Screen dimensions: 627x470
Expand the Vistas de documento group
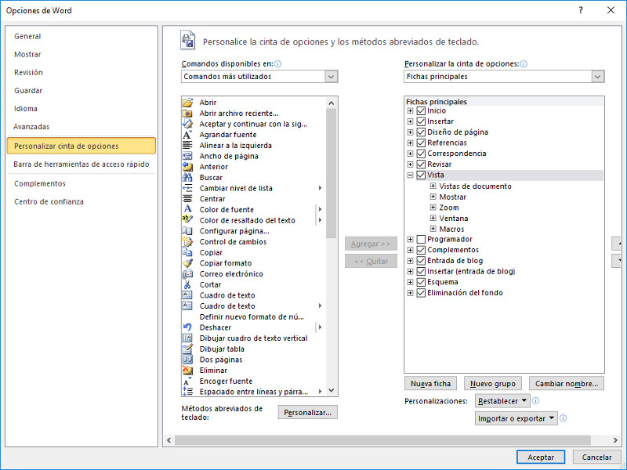coord(433,186)
